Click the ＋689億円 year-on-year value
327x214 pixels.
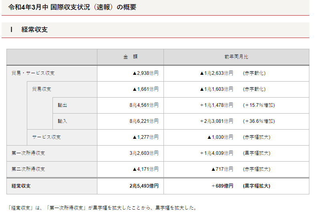[x=222, y=186]
